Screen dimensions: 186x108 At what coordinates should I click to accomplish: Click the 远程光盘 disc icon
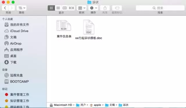6,75
